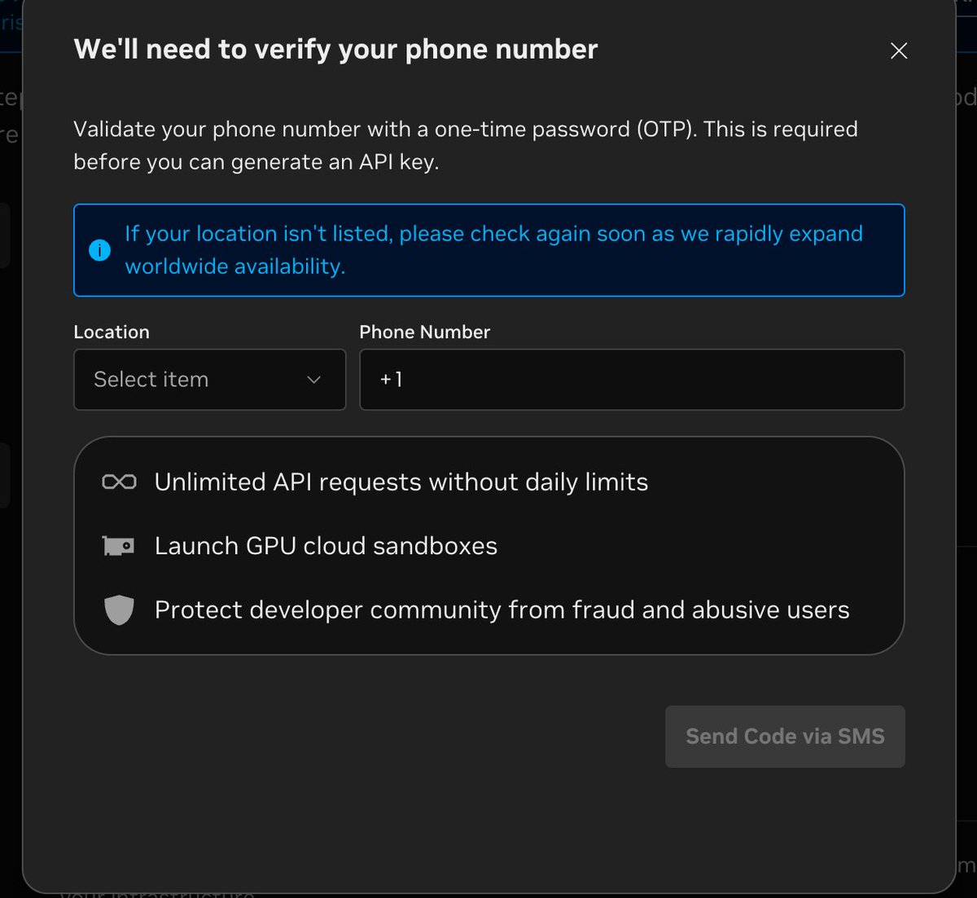
Task: Select the 'Launch GPU cloud sandboxes' text
Action: (326, 546)
